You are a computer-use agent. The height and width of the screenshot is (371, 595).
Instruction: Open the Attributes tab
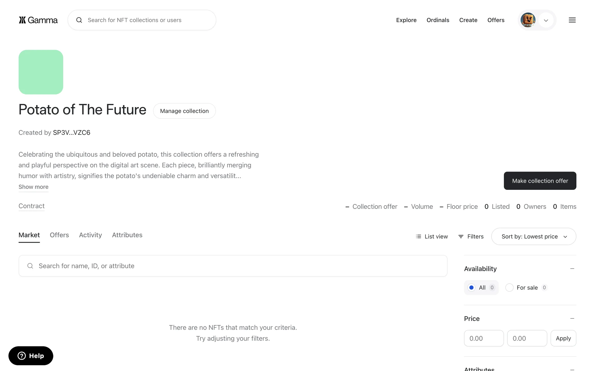coord(127,235)
